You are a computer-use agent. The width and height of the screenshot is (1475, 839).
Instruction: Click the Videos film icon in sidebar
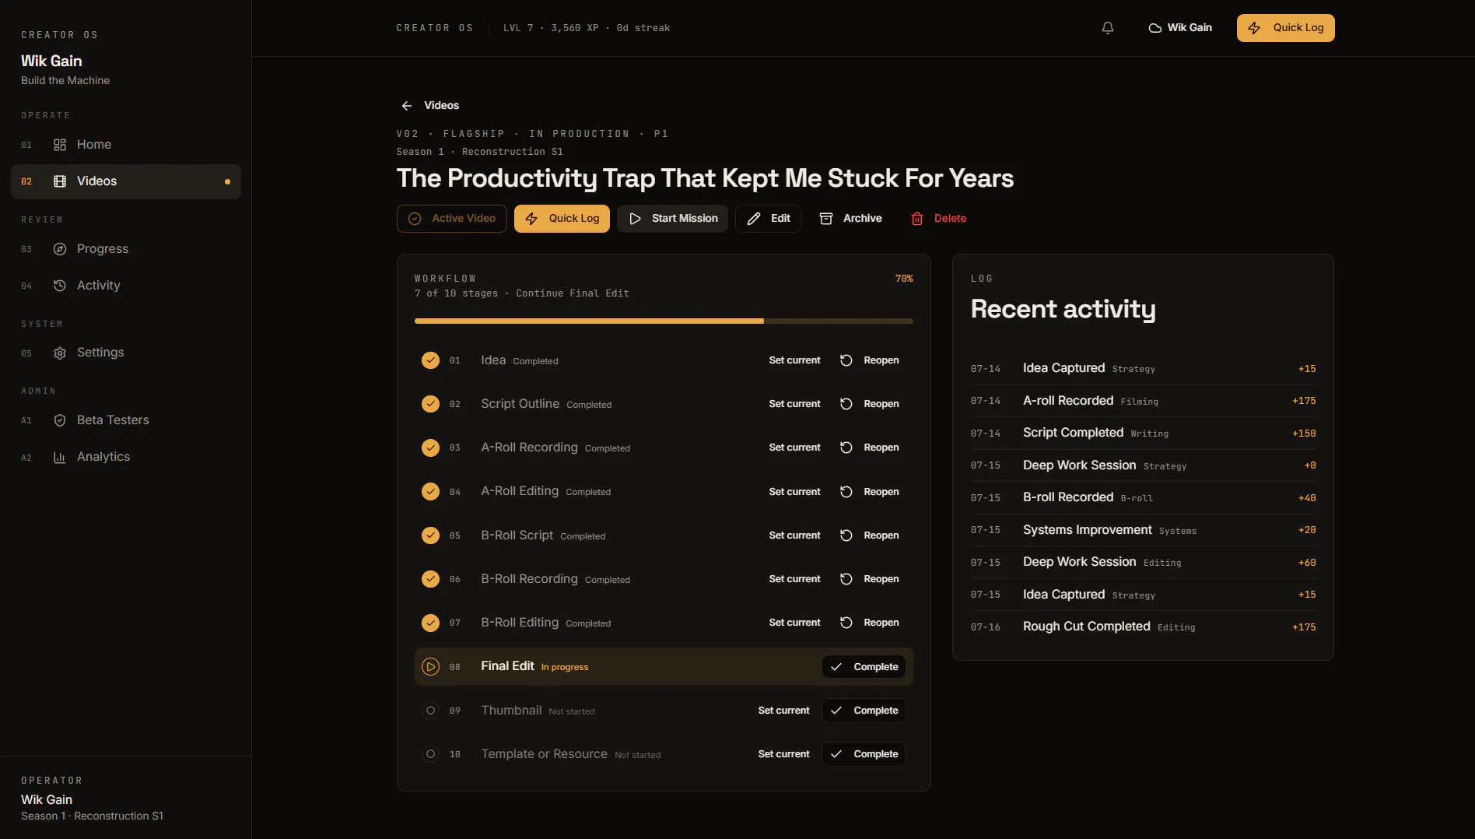60,181
